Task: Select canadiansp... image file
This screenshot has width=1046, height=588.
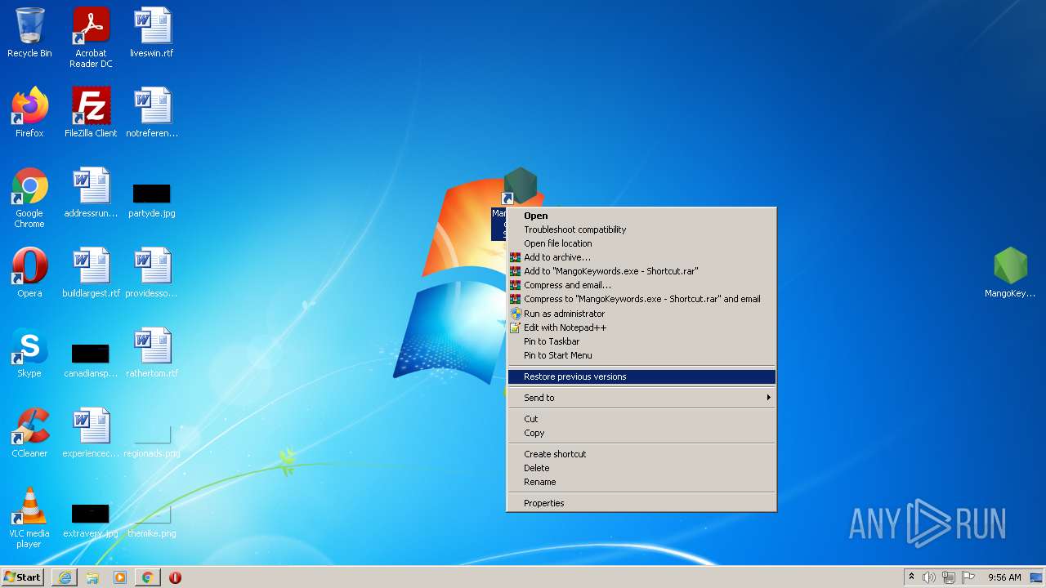Action: [91, 359]
